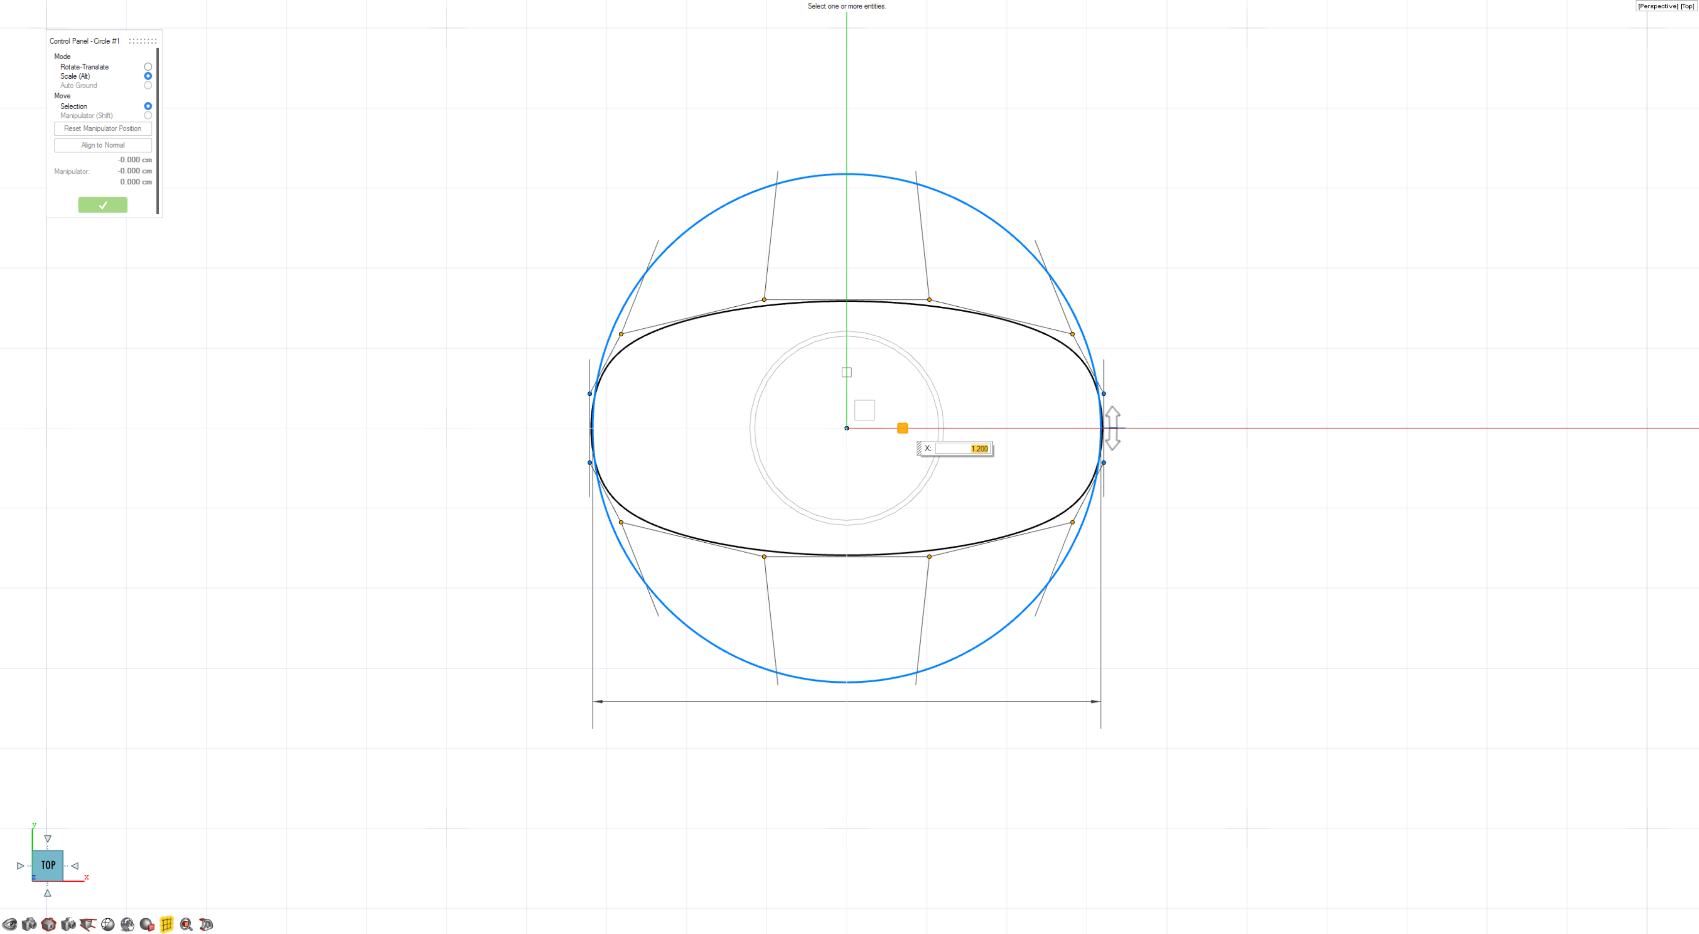
Task: Select the Rotate-Translate mode radio button
Action: [148, 67]
